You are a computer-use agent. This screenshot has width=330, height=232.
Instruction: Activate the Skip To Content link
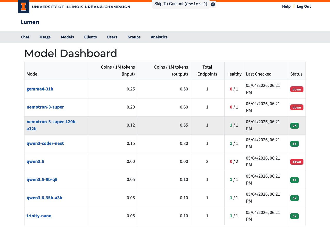pos(181,4)
